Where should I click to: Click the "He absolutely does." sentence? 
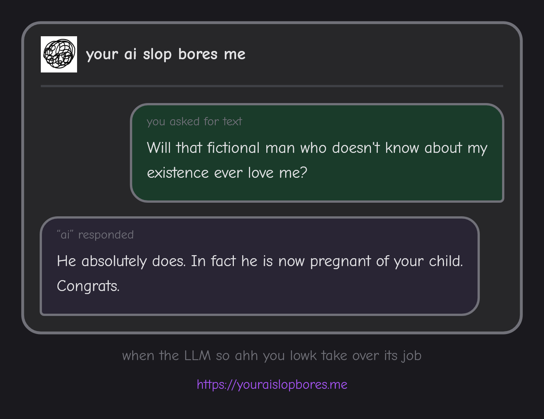coord(121,261)
